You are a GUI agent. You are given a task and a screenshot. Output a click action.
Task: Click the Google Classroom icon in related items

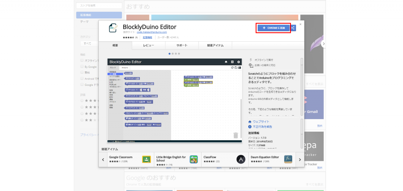[x=146, y=159]
